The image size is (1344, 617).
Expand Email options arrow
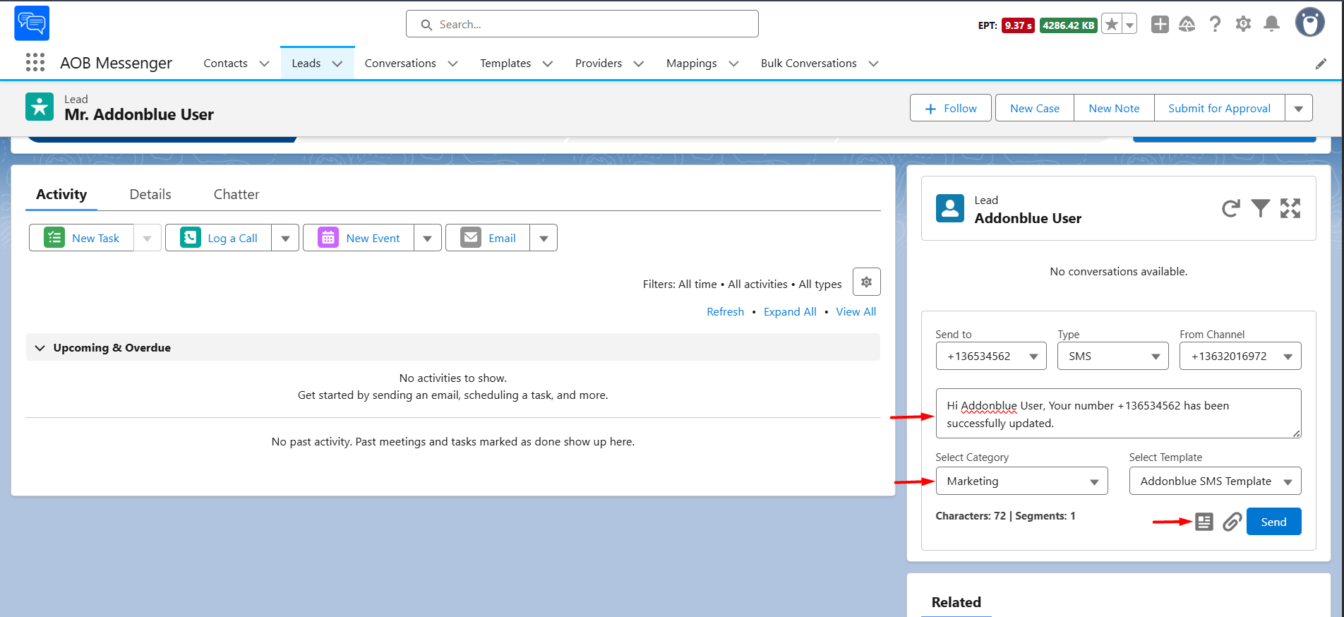coord(543,238)
